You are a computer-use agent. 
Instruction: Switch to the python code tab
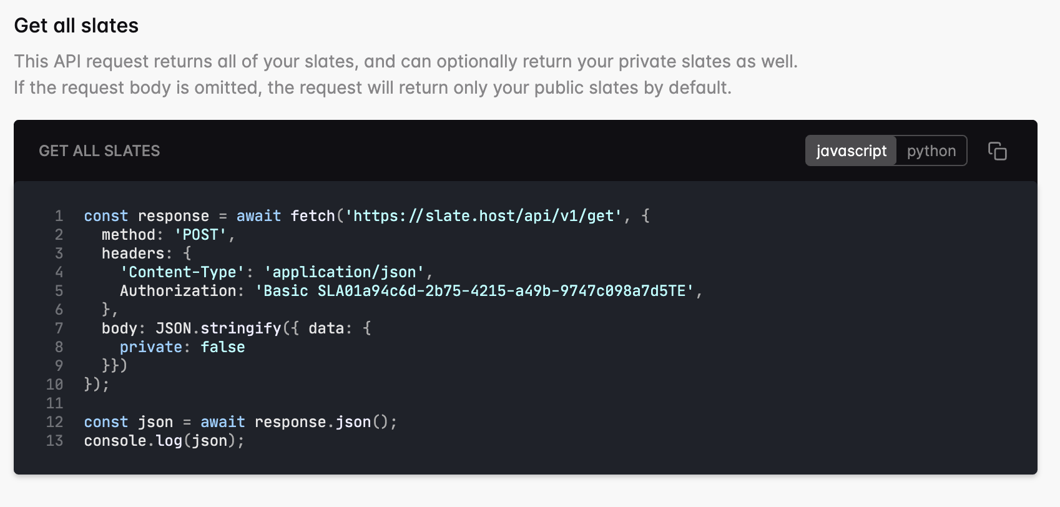tap(931, 151)
